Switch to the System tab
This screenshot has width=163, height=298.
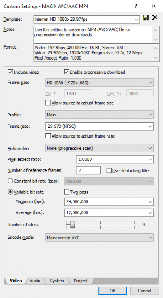[x=57, y=281]
